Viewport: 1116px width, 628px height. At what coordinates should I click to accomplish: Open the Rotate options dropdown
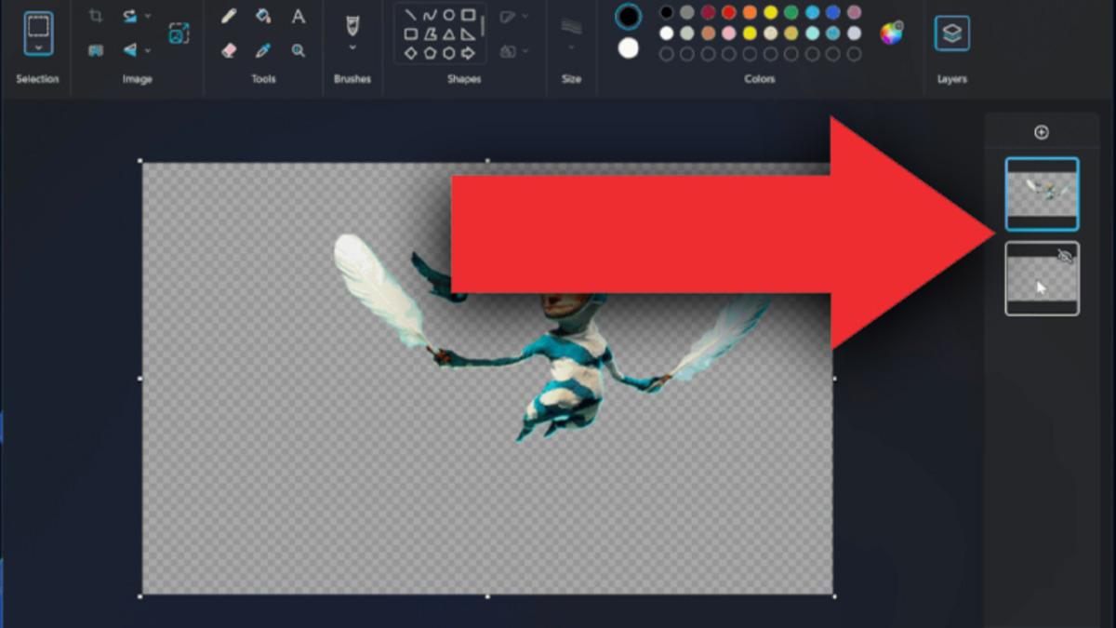pos(147,16)
